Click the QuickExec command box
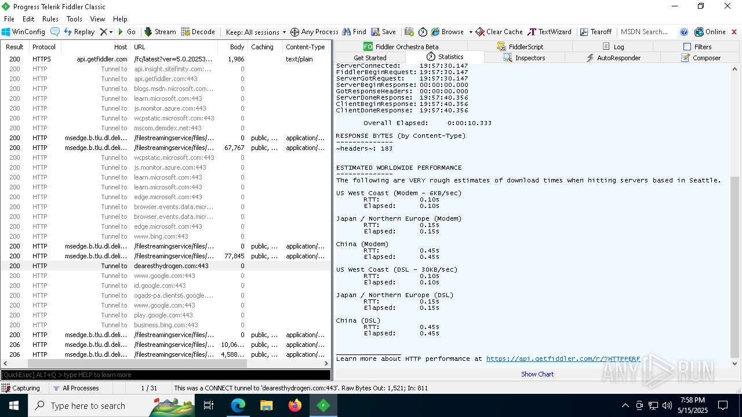The height and width of the screenshot is (417, 742). click(165, 375)
